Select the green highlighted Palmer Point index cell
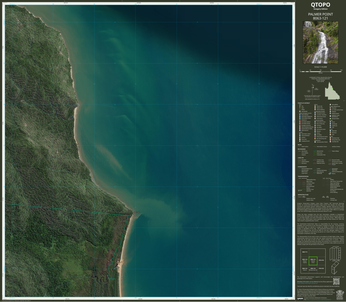The height and width of the screenshot is (302, 346). click(313, 261)
